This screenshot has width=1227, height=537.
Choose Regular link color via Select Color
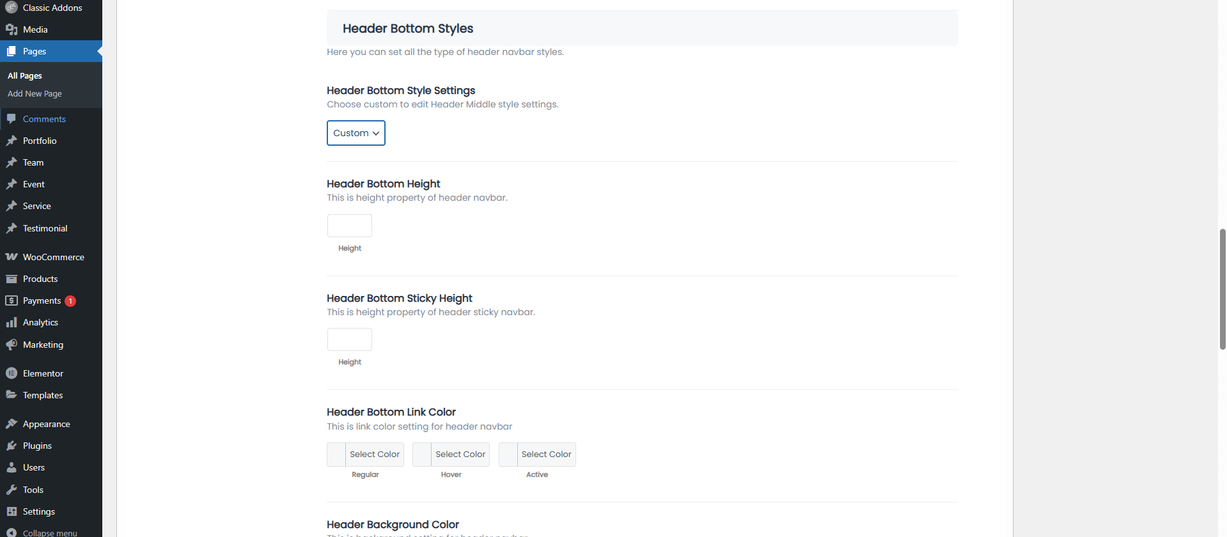(374, 455)
